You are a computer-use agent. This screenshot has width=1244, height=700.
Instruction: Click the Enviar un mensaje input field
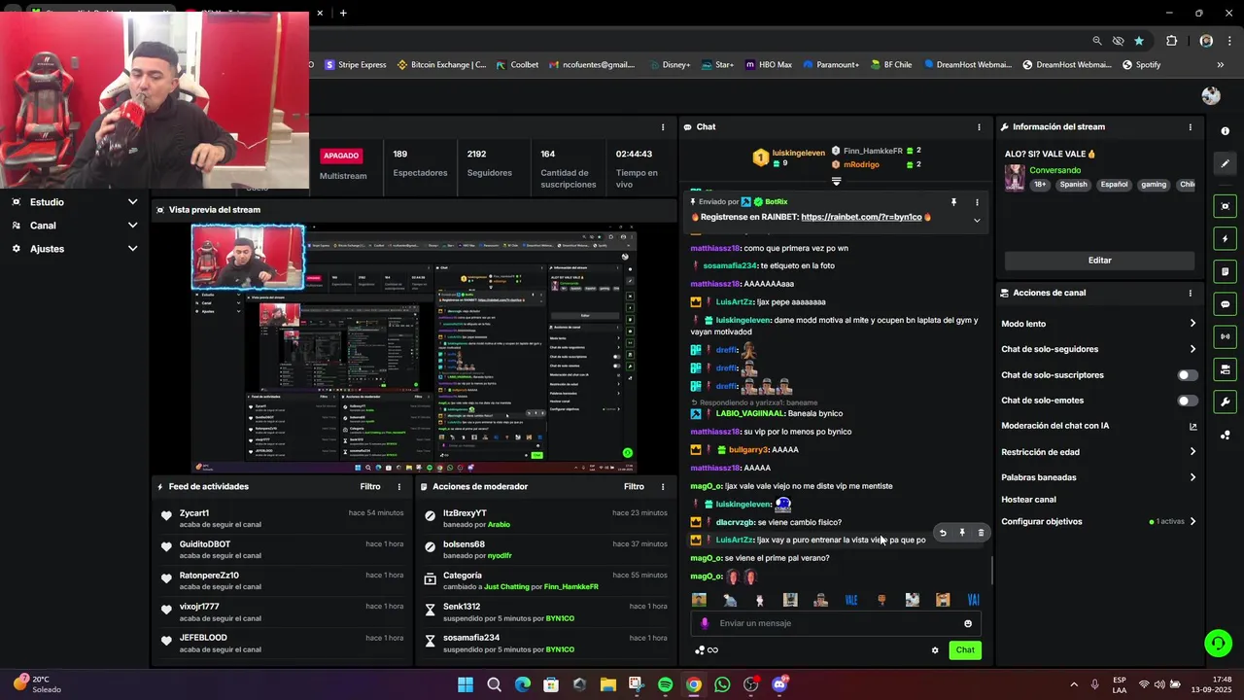[x=837, y=623]
